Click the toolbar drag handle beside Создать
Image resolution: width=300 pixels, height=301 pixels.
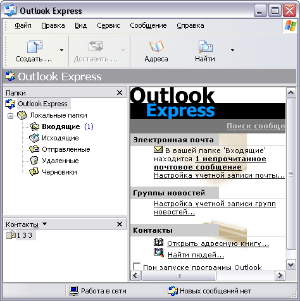pyautogui.click(x=6, y=51)
